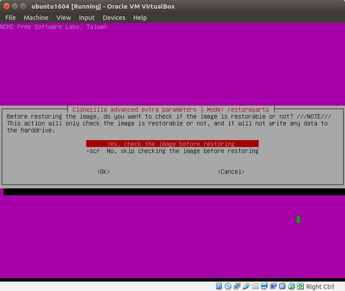
Task: Click the mouse integration status icon
Action: pyautogui.click(x=292, y=286)
